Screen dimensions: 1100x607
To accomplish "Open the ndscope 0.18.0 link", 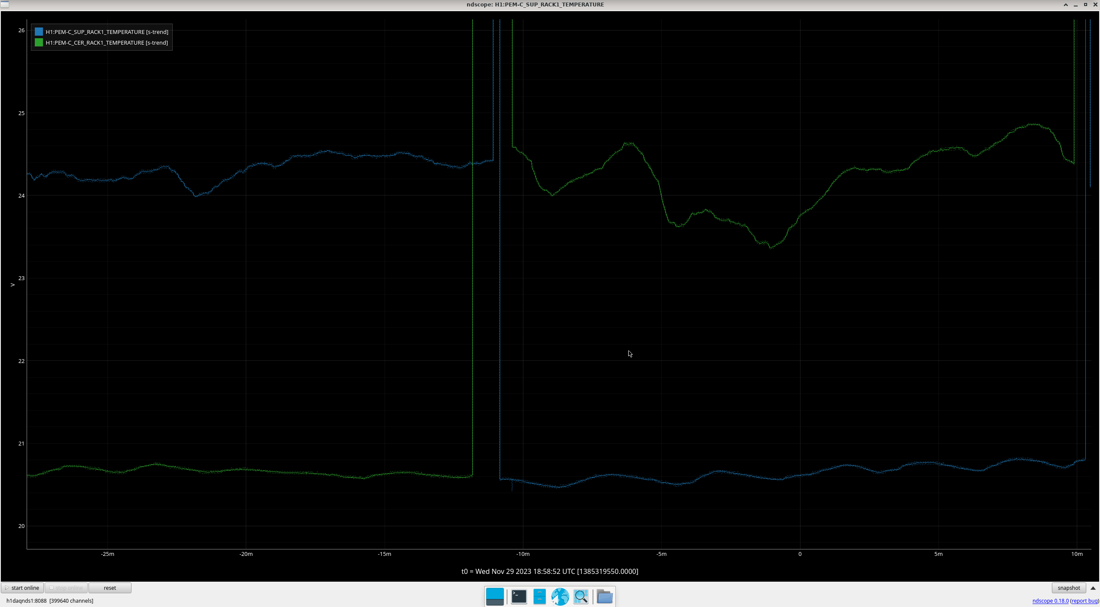I will click(1050, 601).
